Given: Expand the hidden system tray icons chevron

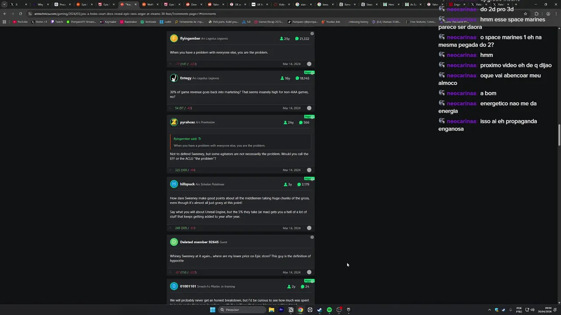Looking at the screenshot, I should point(490,310).
